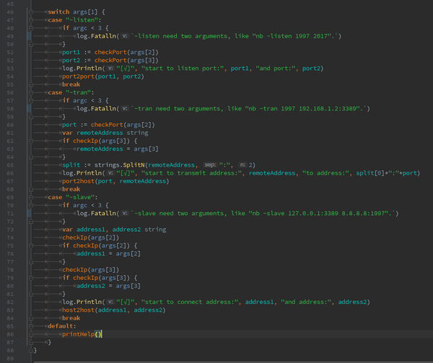Collapse the case "-slave" fold on line 69
The image size is (433, 363).
31,197
